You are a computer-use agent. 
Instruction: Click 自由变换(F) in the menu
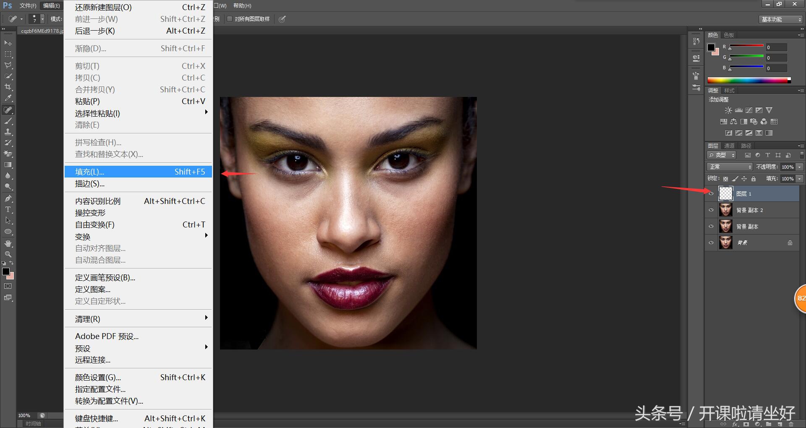click(95, 224)
